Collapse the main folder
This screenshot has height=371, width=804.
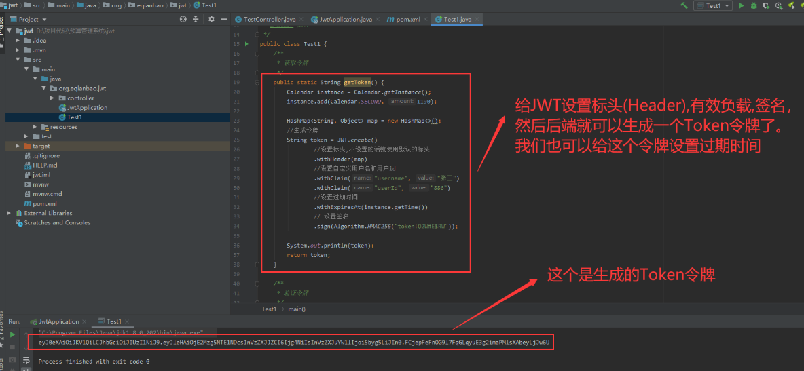pyautogui.click(x=26, y=69)
